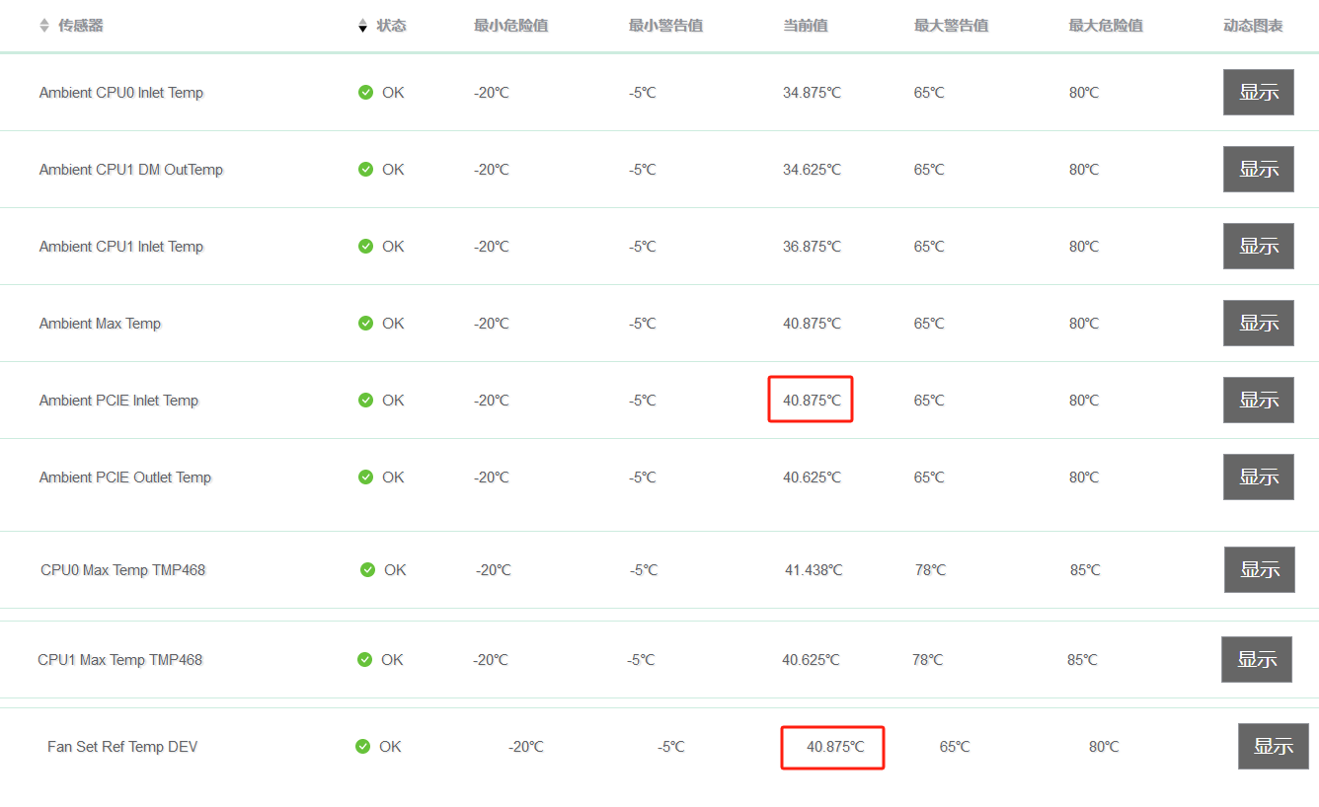This screenshot has height=807, width=1319.
Task: Click the green OK icon for Ambient CPU0 Inlet Temp
Action: click(x=365, y=93)
